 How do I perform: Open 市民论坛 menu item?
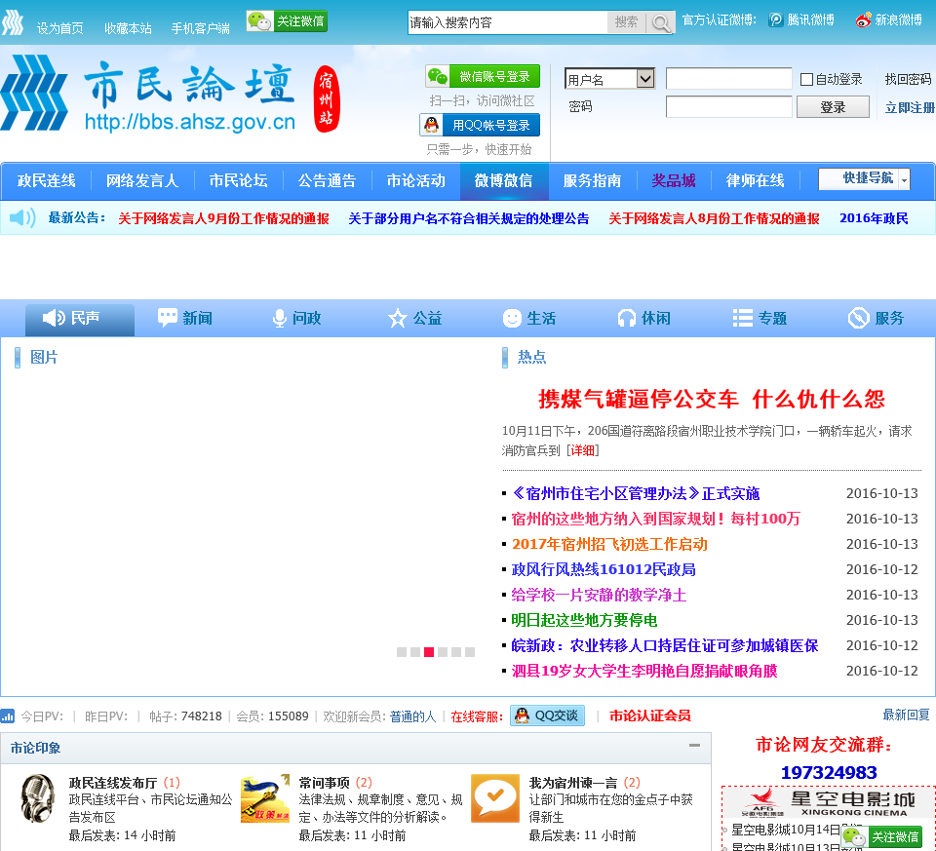point(238,180)
